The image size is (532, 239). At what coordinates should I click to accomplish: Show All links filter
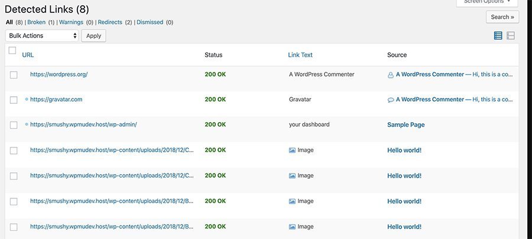coord(9,22)
